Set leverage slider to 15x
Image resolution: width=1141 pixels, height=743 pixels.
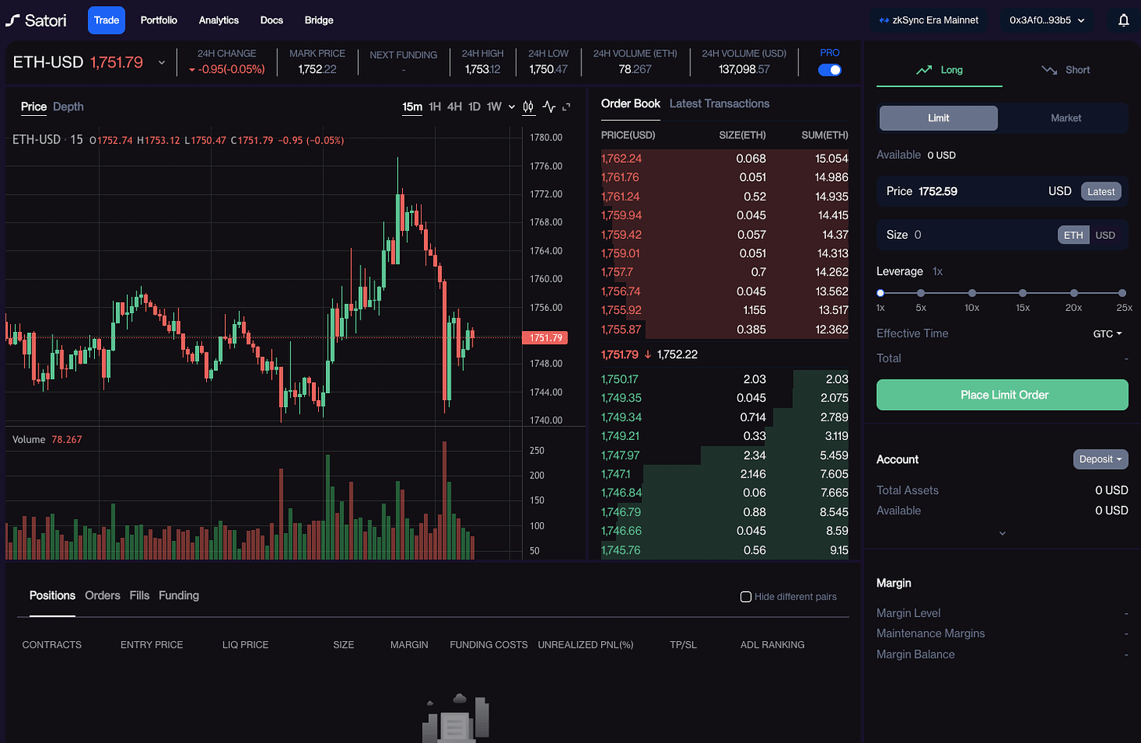tap(1023, 293)
